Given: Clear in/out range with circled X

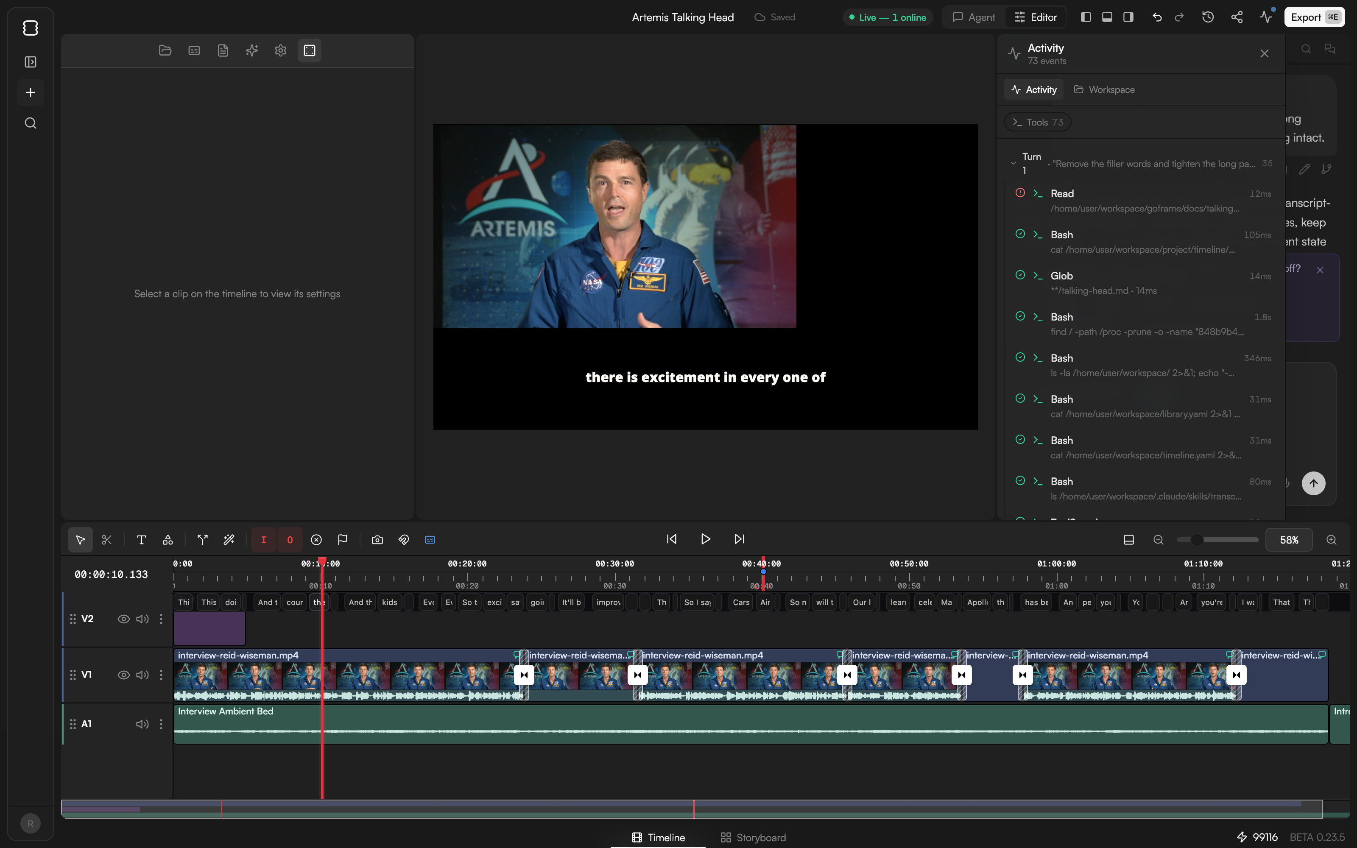Looking at the screenshot, I should click(x=316, y=539).
